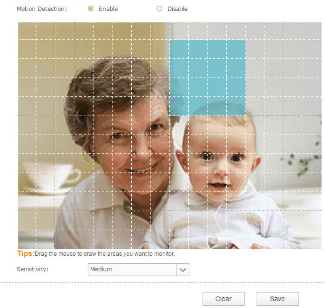The height and width of the screenshot is (308, 325).
Task: Select the top-right corner cell of the grid
Action: coord(312,31)
